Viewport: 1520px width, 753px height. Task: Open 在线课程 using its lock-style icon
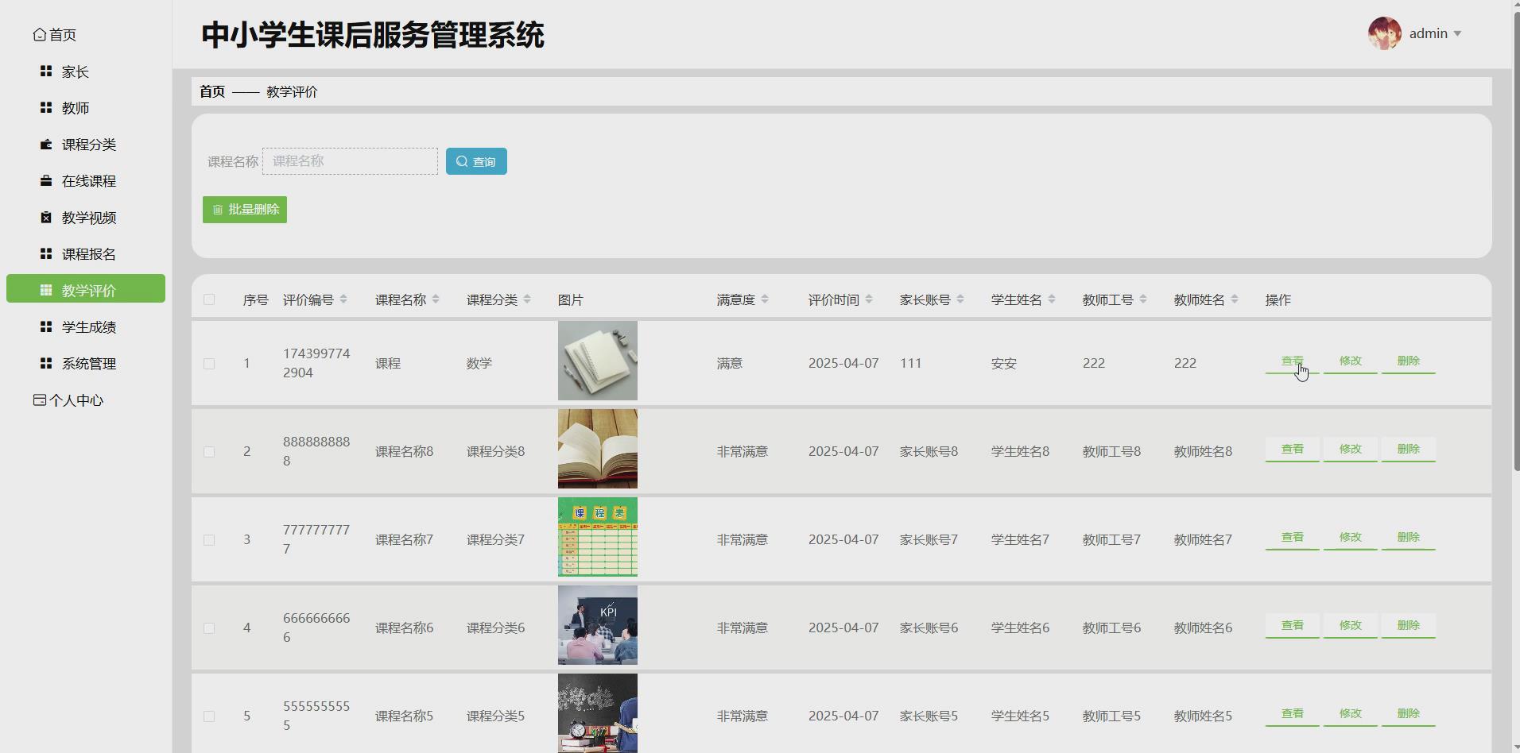tap(45, 181)
